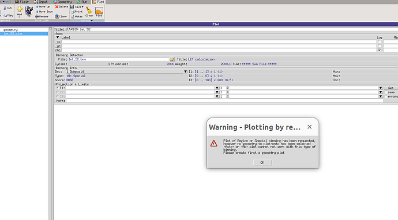This screenshot has height=220, width=398.
Task: Close the warning dialog with X
Action: [x=309, y=127]
